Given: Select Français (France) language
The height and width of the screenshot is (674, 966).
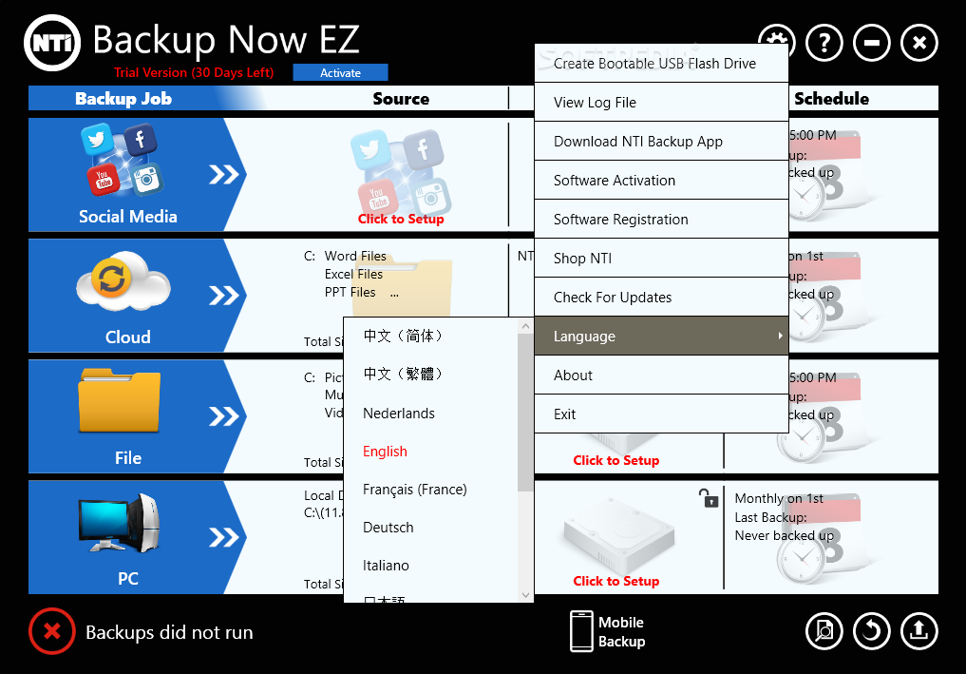Looking at the screenshot, I should 431,489.
